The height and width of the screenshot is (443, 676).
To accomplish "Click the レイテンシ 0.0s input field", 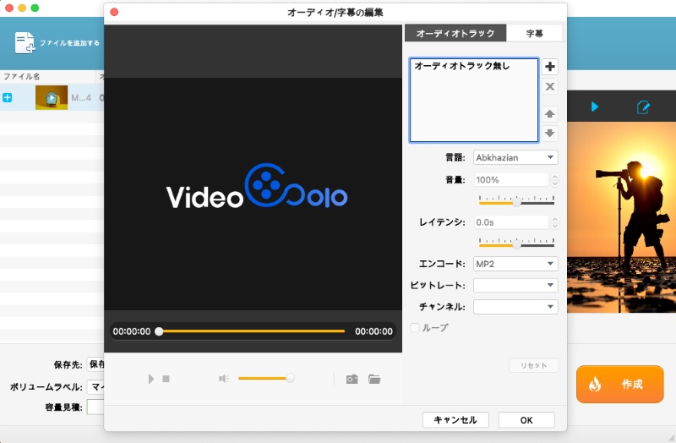I will (511, 222).
